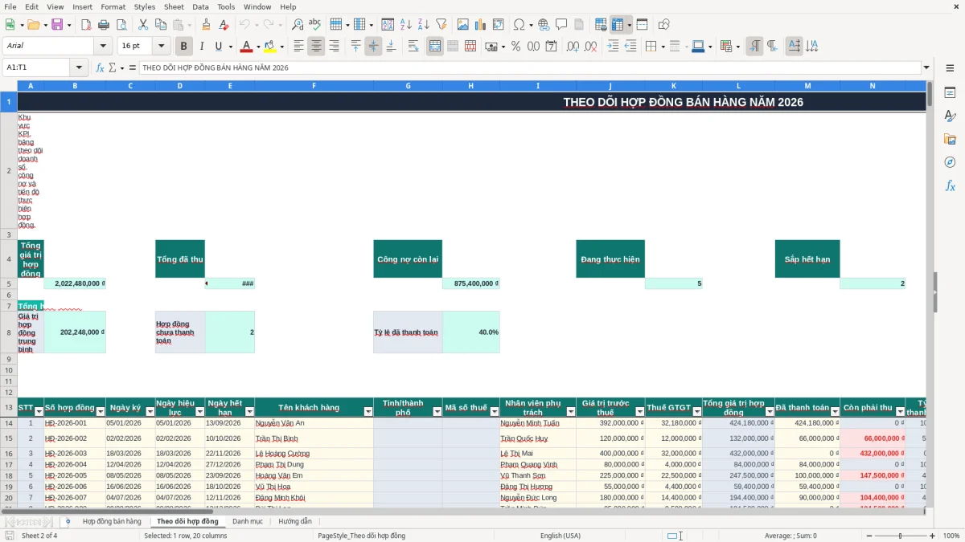
Task: Sort descending Z to A
Action: pyautogui.click(x=423, y=25)
